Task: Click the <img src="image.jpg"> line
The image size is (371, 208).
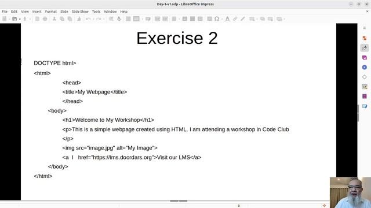Action: 110,148
